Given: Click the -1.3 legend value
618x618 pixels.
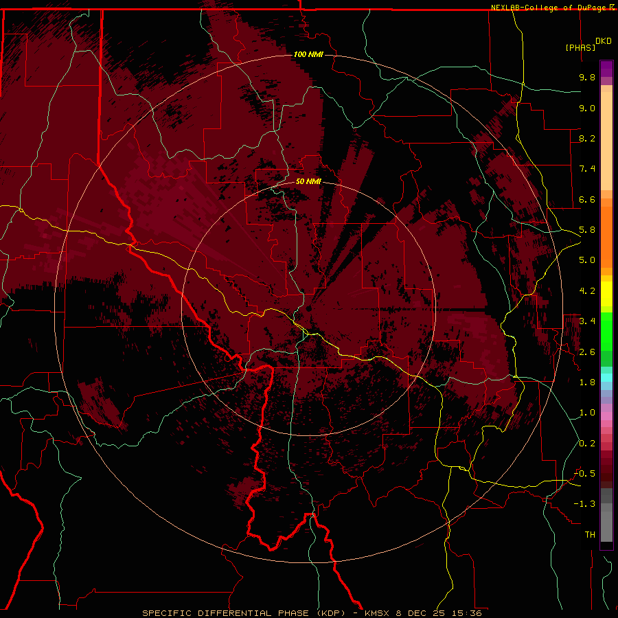Looking at the screenshot, I should click(x=584, y=504).
